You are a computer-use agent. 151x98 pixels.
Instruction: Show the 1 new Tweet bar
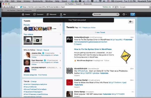coord(100,33)
